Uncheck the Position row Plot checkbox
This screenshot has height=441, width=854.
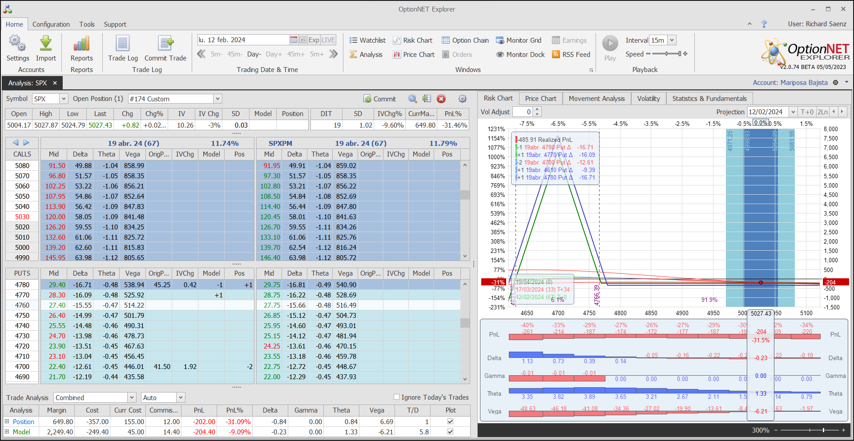[x=450, y=421]
